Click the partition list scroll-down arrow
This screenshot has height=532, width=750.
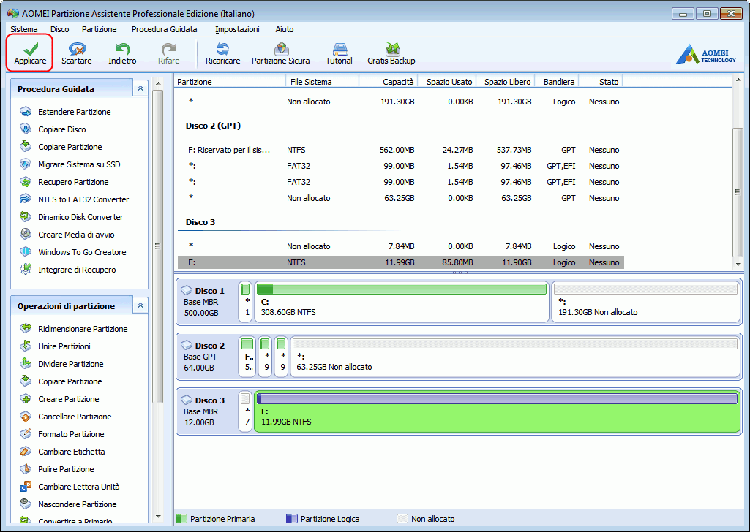(x=738, y=264)
